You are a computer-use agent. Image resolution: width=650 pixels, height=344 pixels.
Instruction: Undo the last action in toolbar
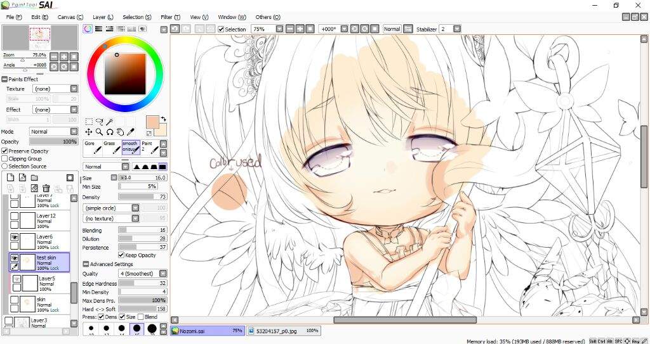pyautogui.click(x=175, y=29)
